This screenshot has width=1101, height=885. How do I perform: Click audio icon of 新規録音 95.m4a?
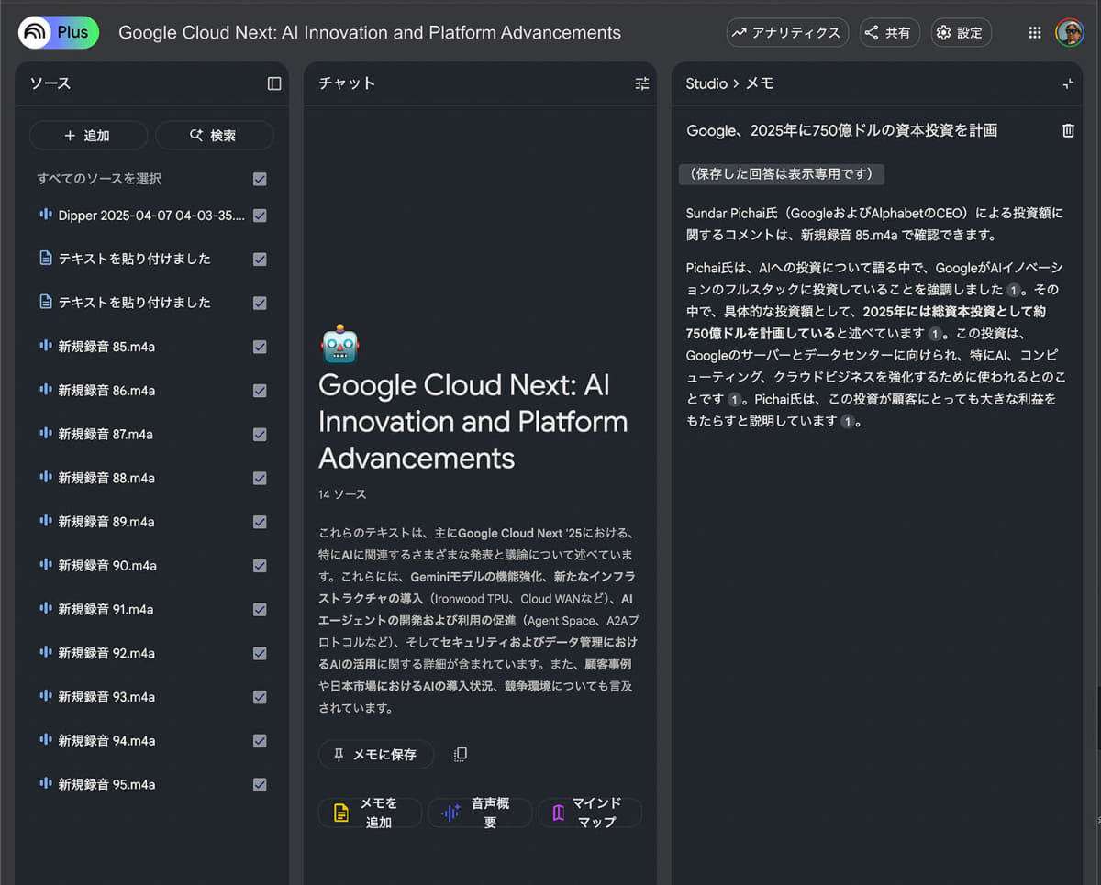click(x=45, y=783)
